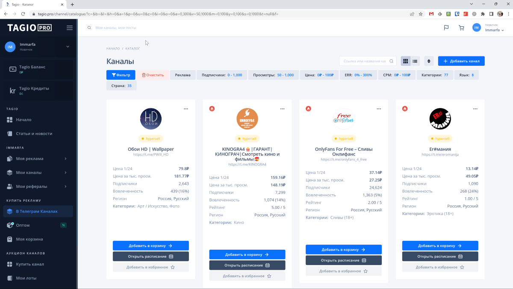513x289 pixels.
Task: Open Подписчики 0 - 1,000 filter
Action: click(x=222, y=75)
